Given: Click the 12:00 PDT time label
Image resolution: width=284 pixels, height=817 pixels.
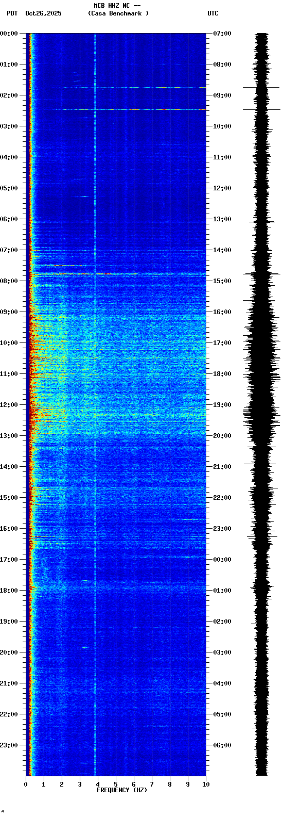Looking at the screenshot, I should click(9, 405).
